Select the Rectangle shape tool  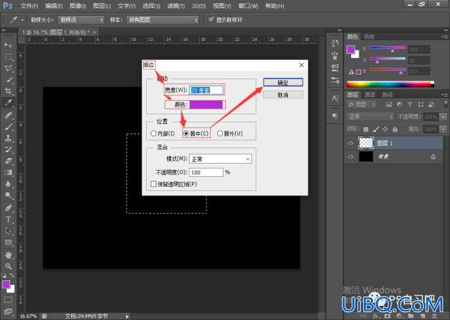8,243
